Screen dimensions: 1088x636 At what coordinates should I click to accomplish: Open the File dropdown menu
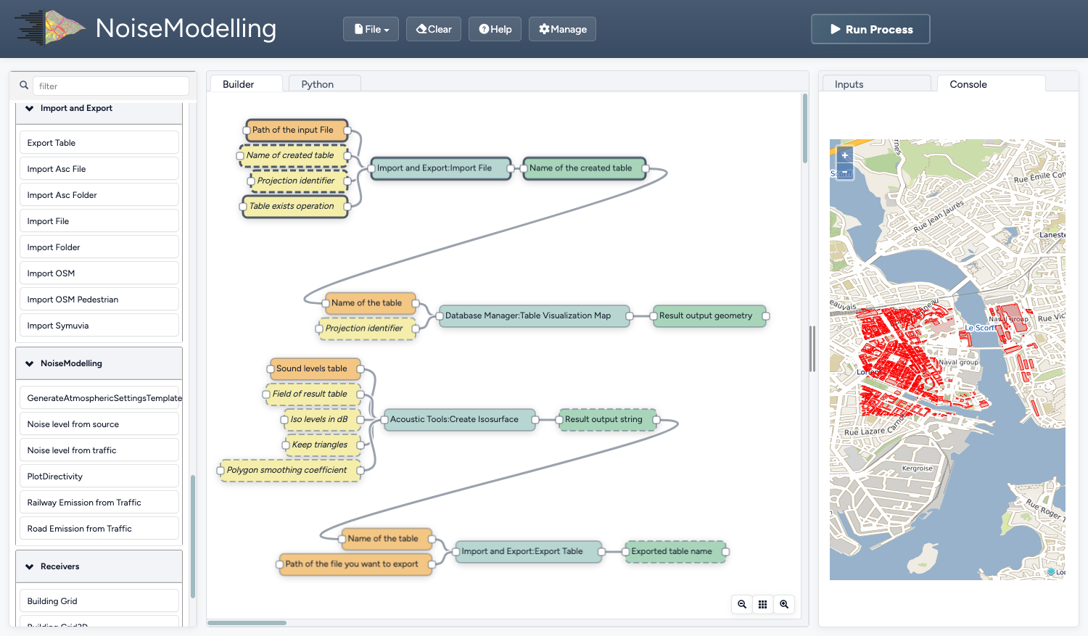[x=371, y=29]
